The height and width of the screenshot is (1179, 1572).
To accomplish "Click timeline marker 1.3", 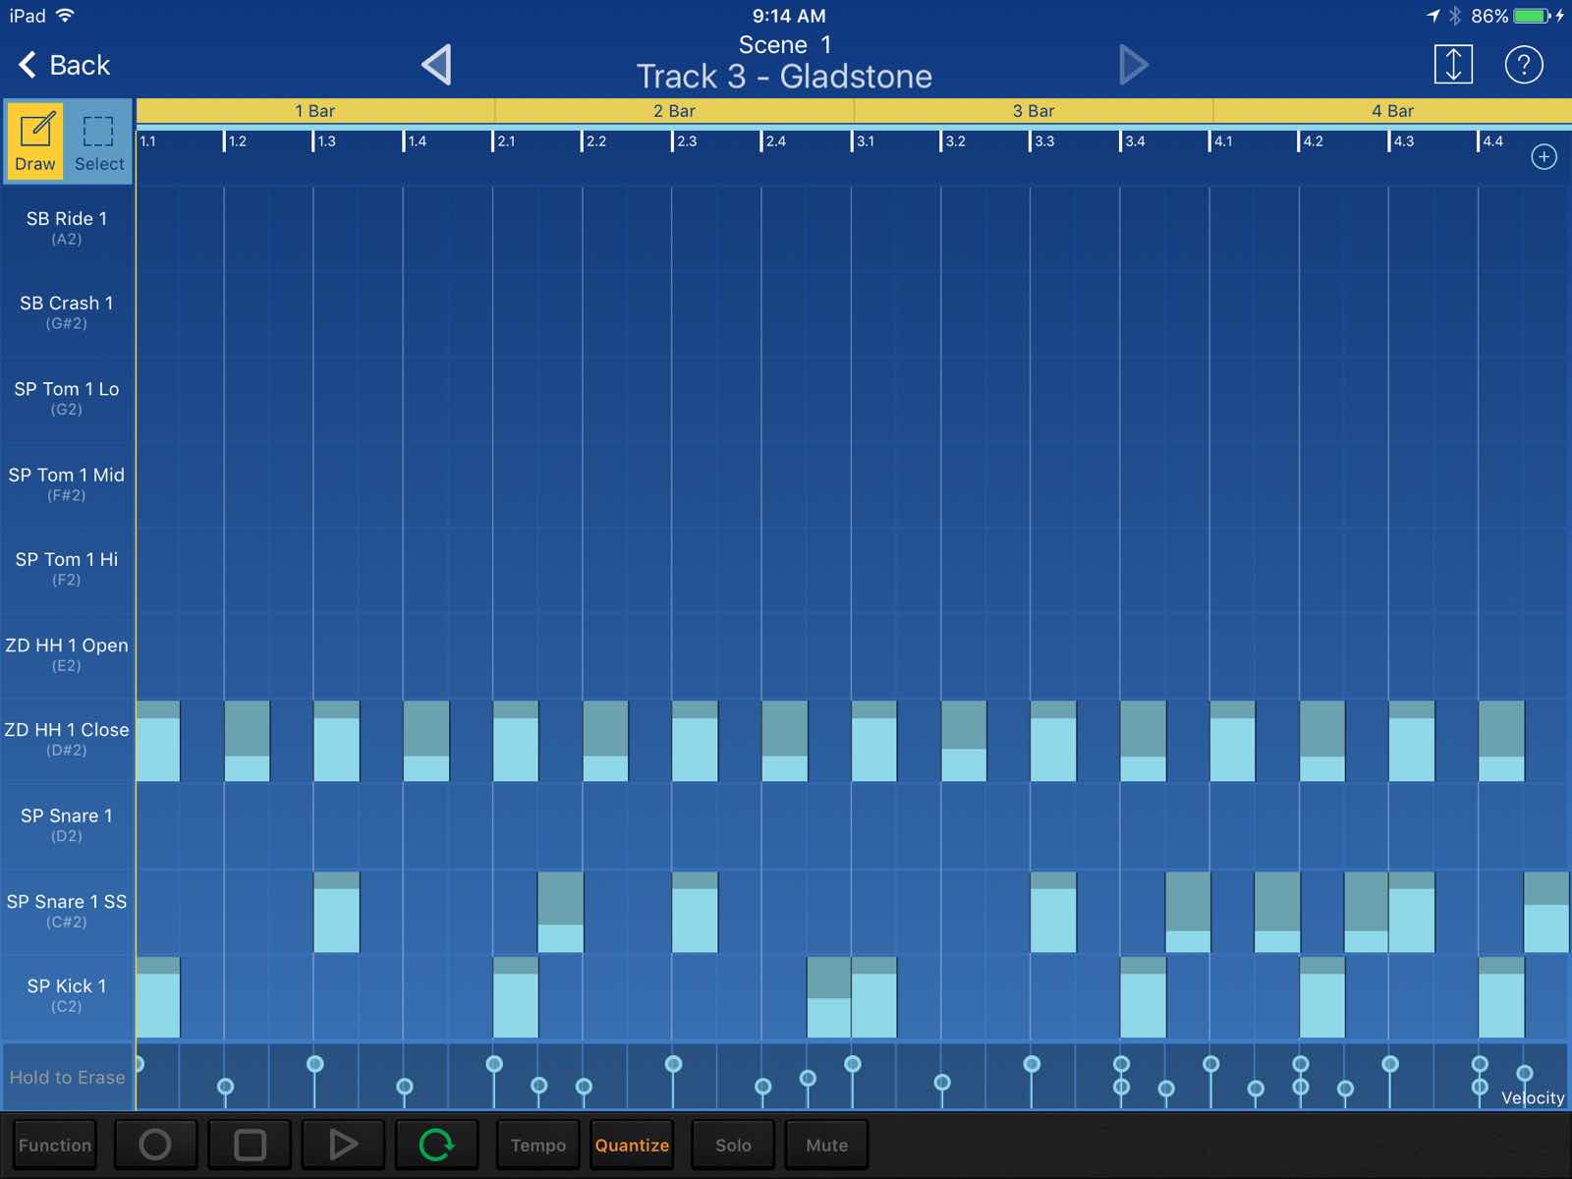I will pos(325,141).
